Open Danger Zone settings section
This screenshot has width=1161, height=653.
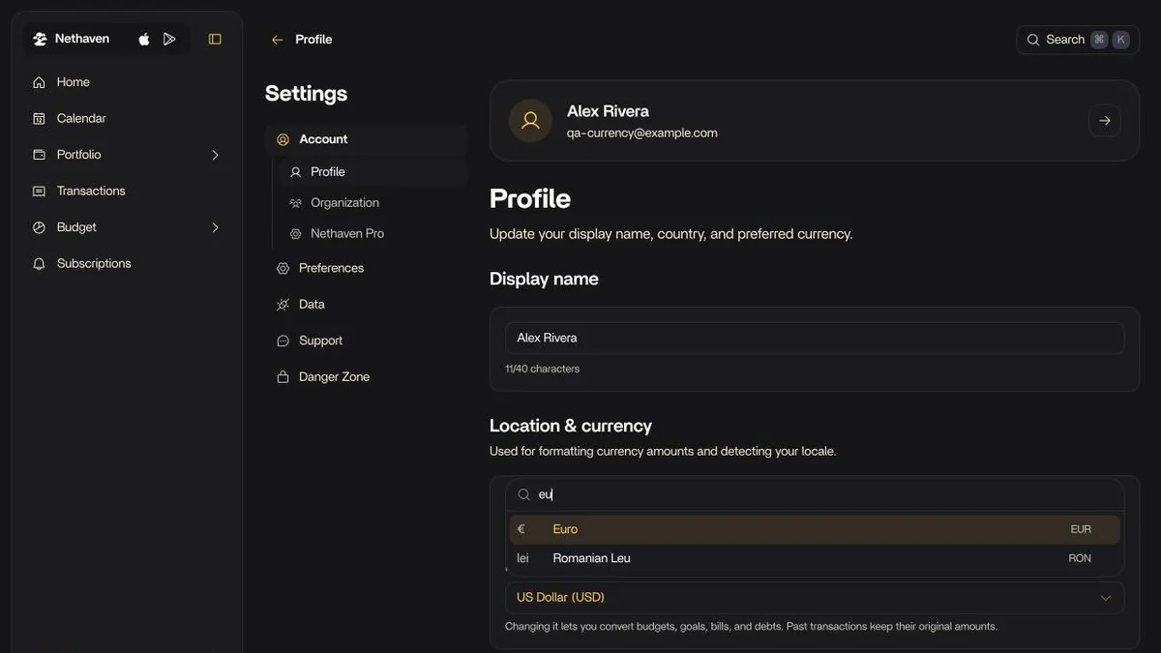[367, 377]
